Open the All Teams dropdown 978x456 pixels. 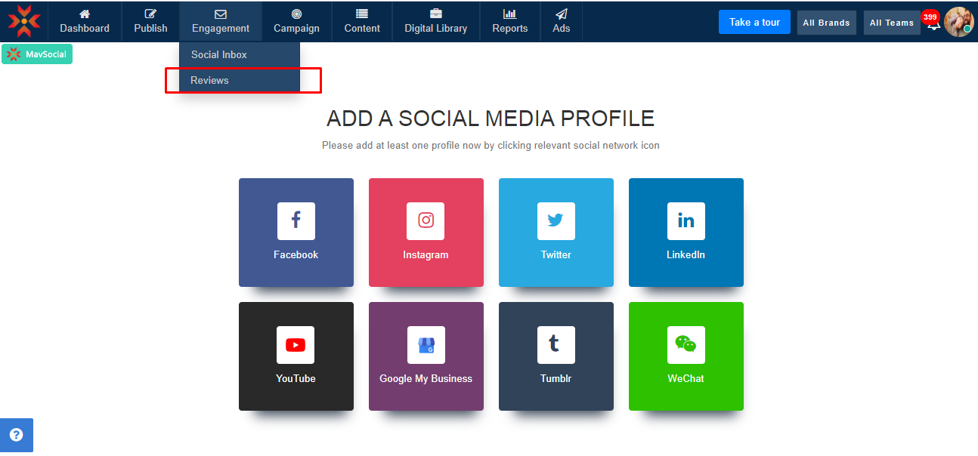(x=892, y=23)
